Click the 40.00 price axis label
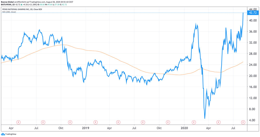This screenshot has height=137, width=260. point(253,20)
